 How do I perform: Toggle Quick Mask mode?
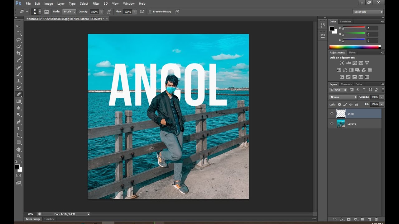tap(19, 176)
